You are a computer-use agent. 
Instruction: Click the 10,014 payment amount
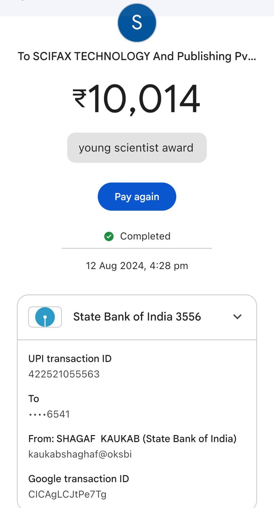tap(144, 99)
